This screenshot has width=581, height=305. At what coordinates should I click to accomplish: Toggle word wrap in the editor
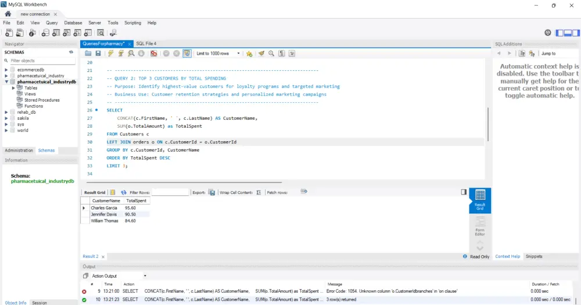pyautogui.click(x=292, y=53)
